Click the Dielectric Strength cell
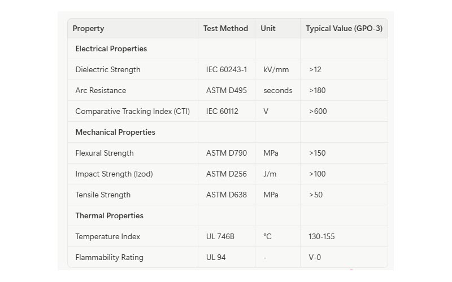452x282 pixels. (108, 70)
